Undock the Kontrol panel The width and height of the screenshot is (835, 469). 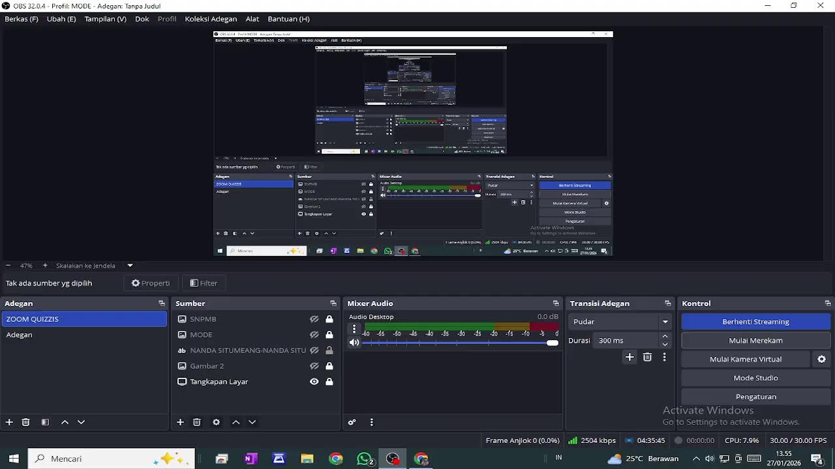(x=828, y=304)
